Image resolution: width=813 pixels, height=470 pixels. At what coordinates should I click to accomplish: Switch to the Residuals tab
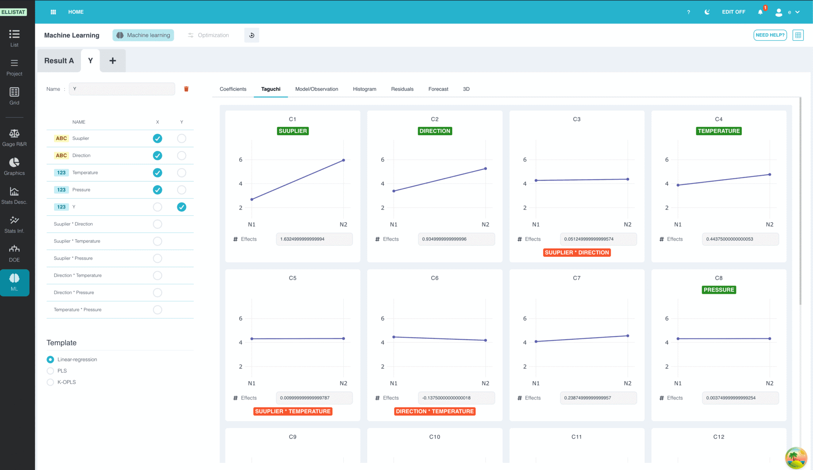402,89
